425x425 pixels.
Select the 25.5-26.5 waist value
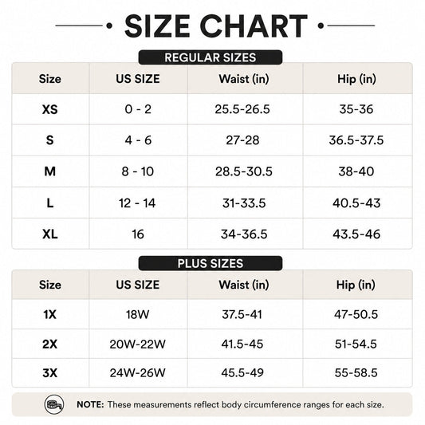[242, 109]
